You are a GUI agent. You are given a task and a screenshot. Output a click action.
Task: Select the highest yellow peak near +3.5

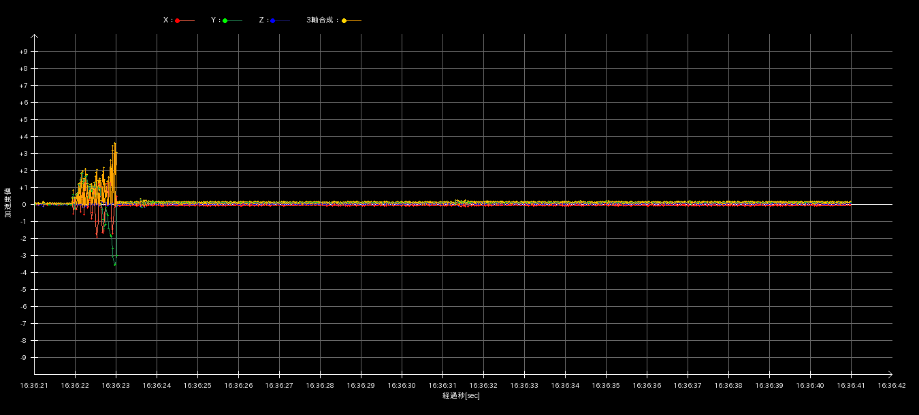[115, 144]
